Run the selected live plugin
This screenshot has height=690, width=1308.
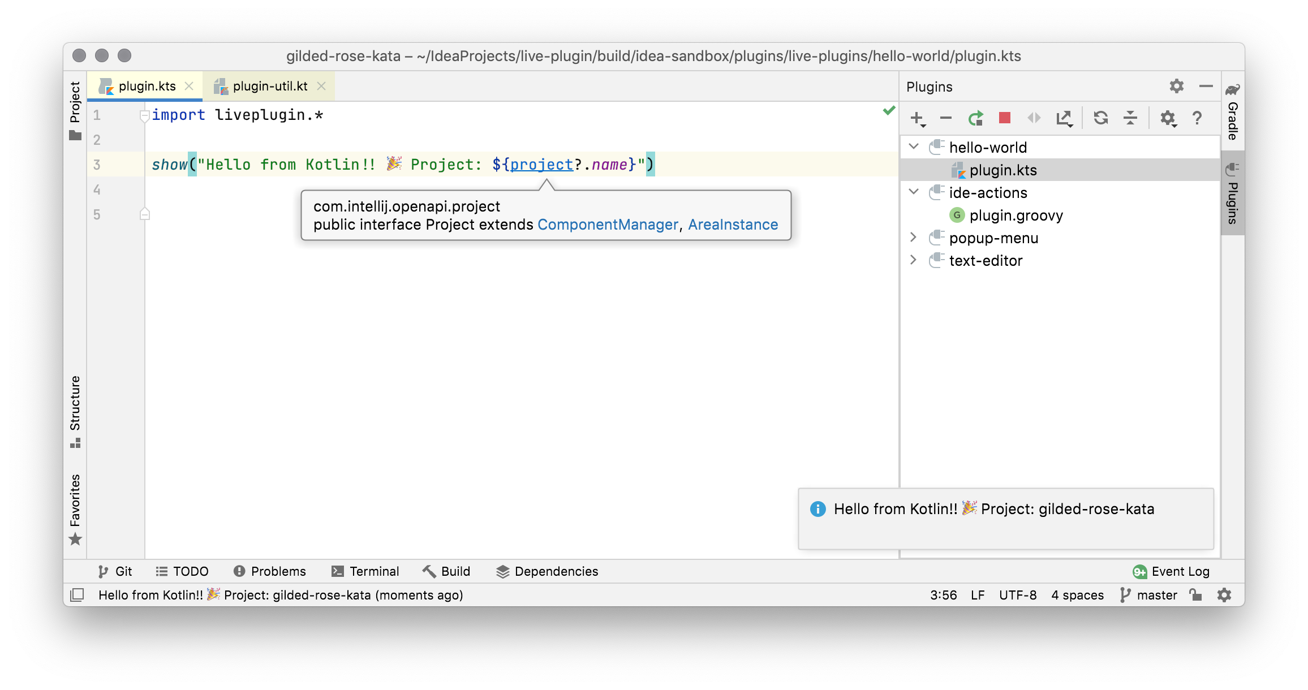(x=976, y=118)
